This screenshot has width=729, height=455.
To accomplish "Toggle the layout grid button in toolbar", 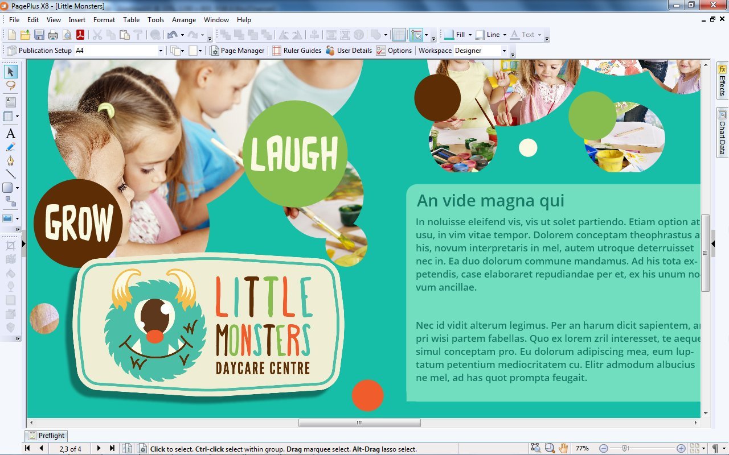I will click(x=399, y=35).
